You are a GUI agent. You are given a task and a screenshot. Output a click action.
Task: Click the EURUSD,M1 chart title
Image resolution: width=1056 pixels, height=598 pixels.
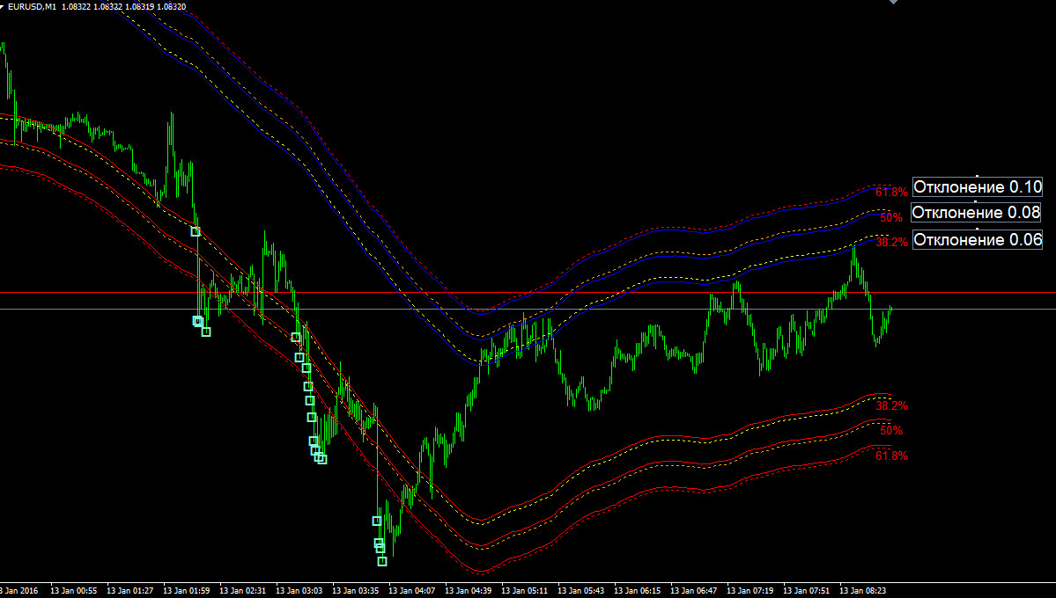coord(32,7)
